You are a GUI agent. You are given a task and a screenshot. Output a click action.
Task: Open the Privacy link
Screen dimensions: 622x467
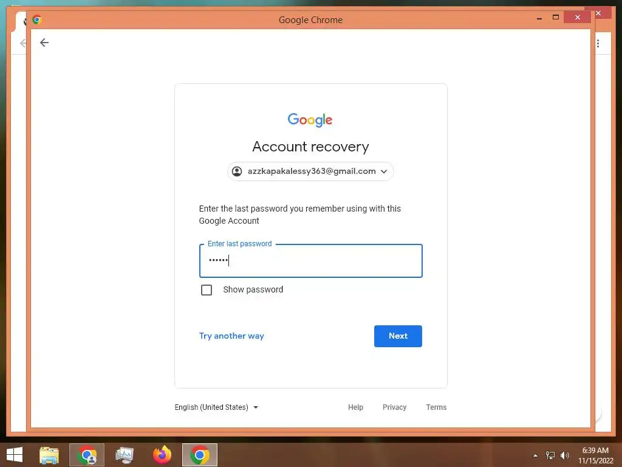coord(394,407)
